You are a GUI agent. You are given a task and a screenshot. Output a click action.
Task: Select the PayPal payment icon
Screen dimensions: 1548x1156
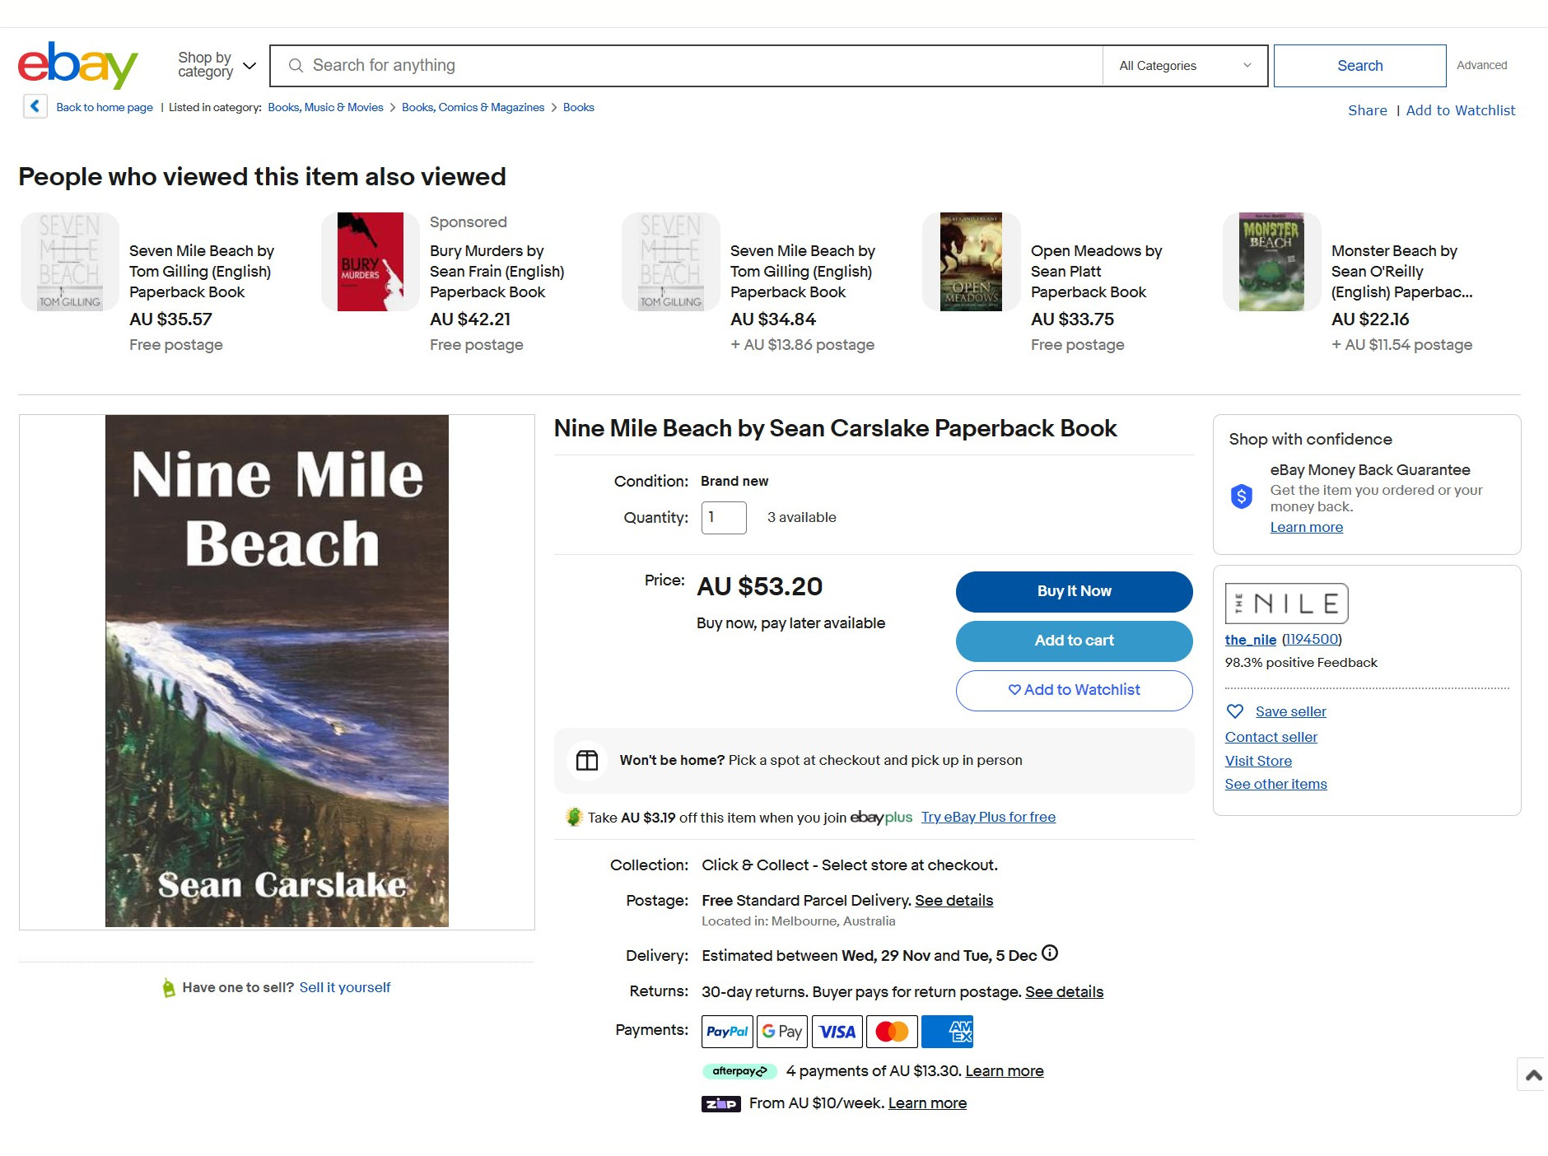727,1031
